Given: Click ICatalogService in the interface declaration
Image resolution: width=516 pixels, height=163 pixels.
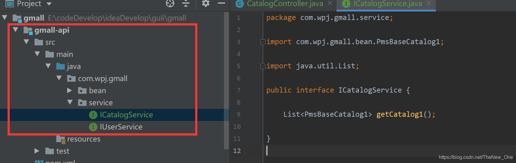Looking at the screenshot, I should pos(370,90).
